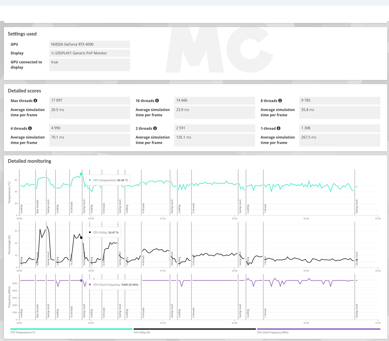Click the info icon next to Max threads
The image size is (389, 341).
(x=35, y=101)
